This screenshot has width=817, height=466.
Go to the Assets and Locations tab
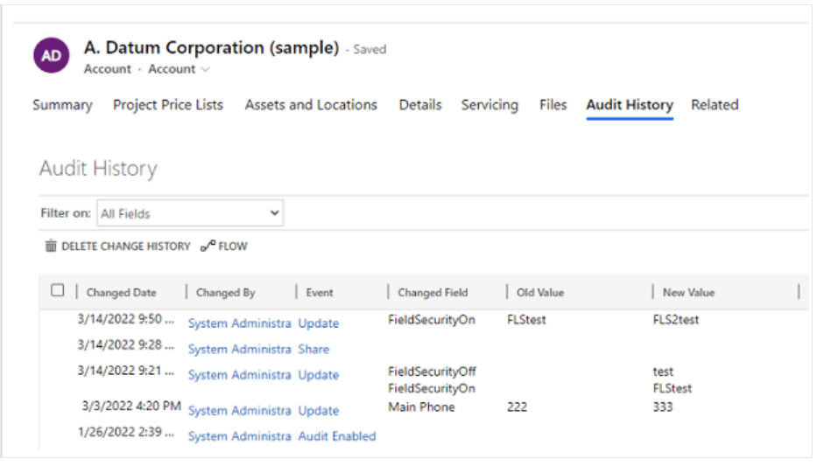coord(311,105)
